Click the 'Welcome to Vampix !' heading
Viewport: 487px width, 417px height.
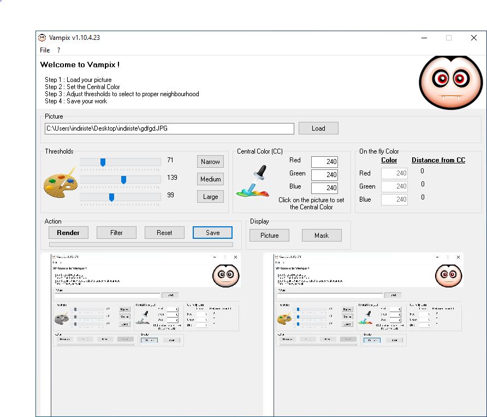click(80, 64)
